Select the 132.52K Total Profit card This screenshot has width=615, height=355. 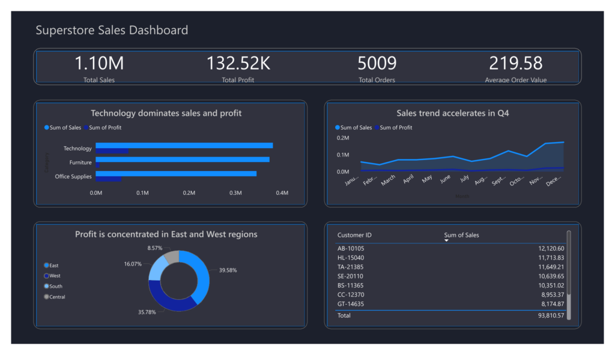coord(238,68)
